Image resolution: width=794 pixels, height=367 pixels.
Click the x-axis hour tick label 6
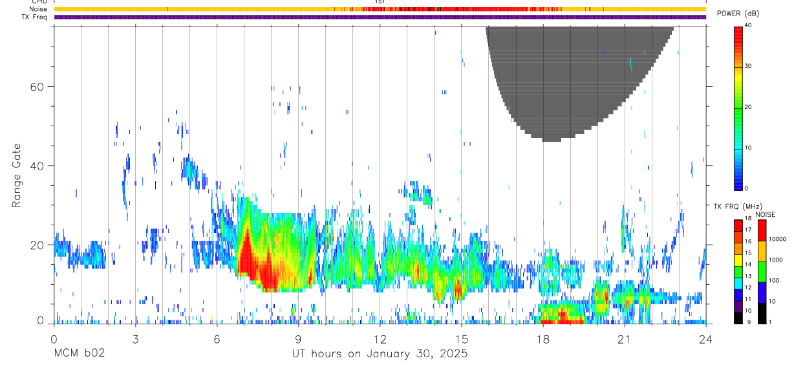217,339
